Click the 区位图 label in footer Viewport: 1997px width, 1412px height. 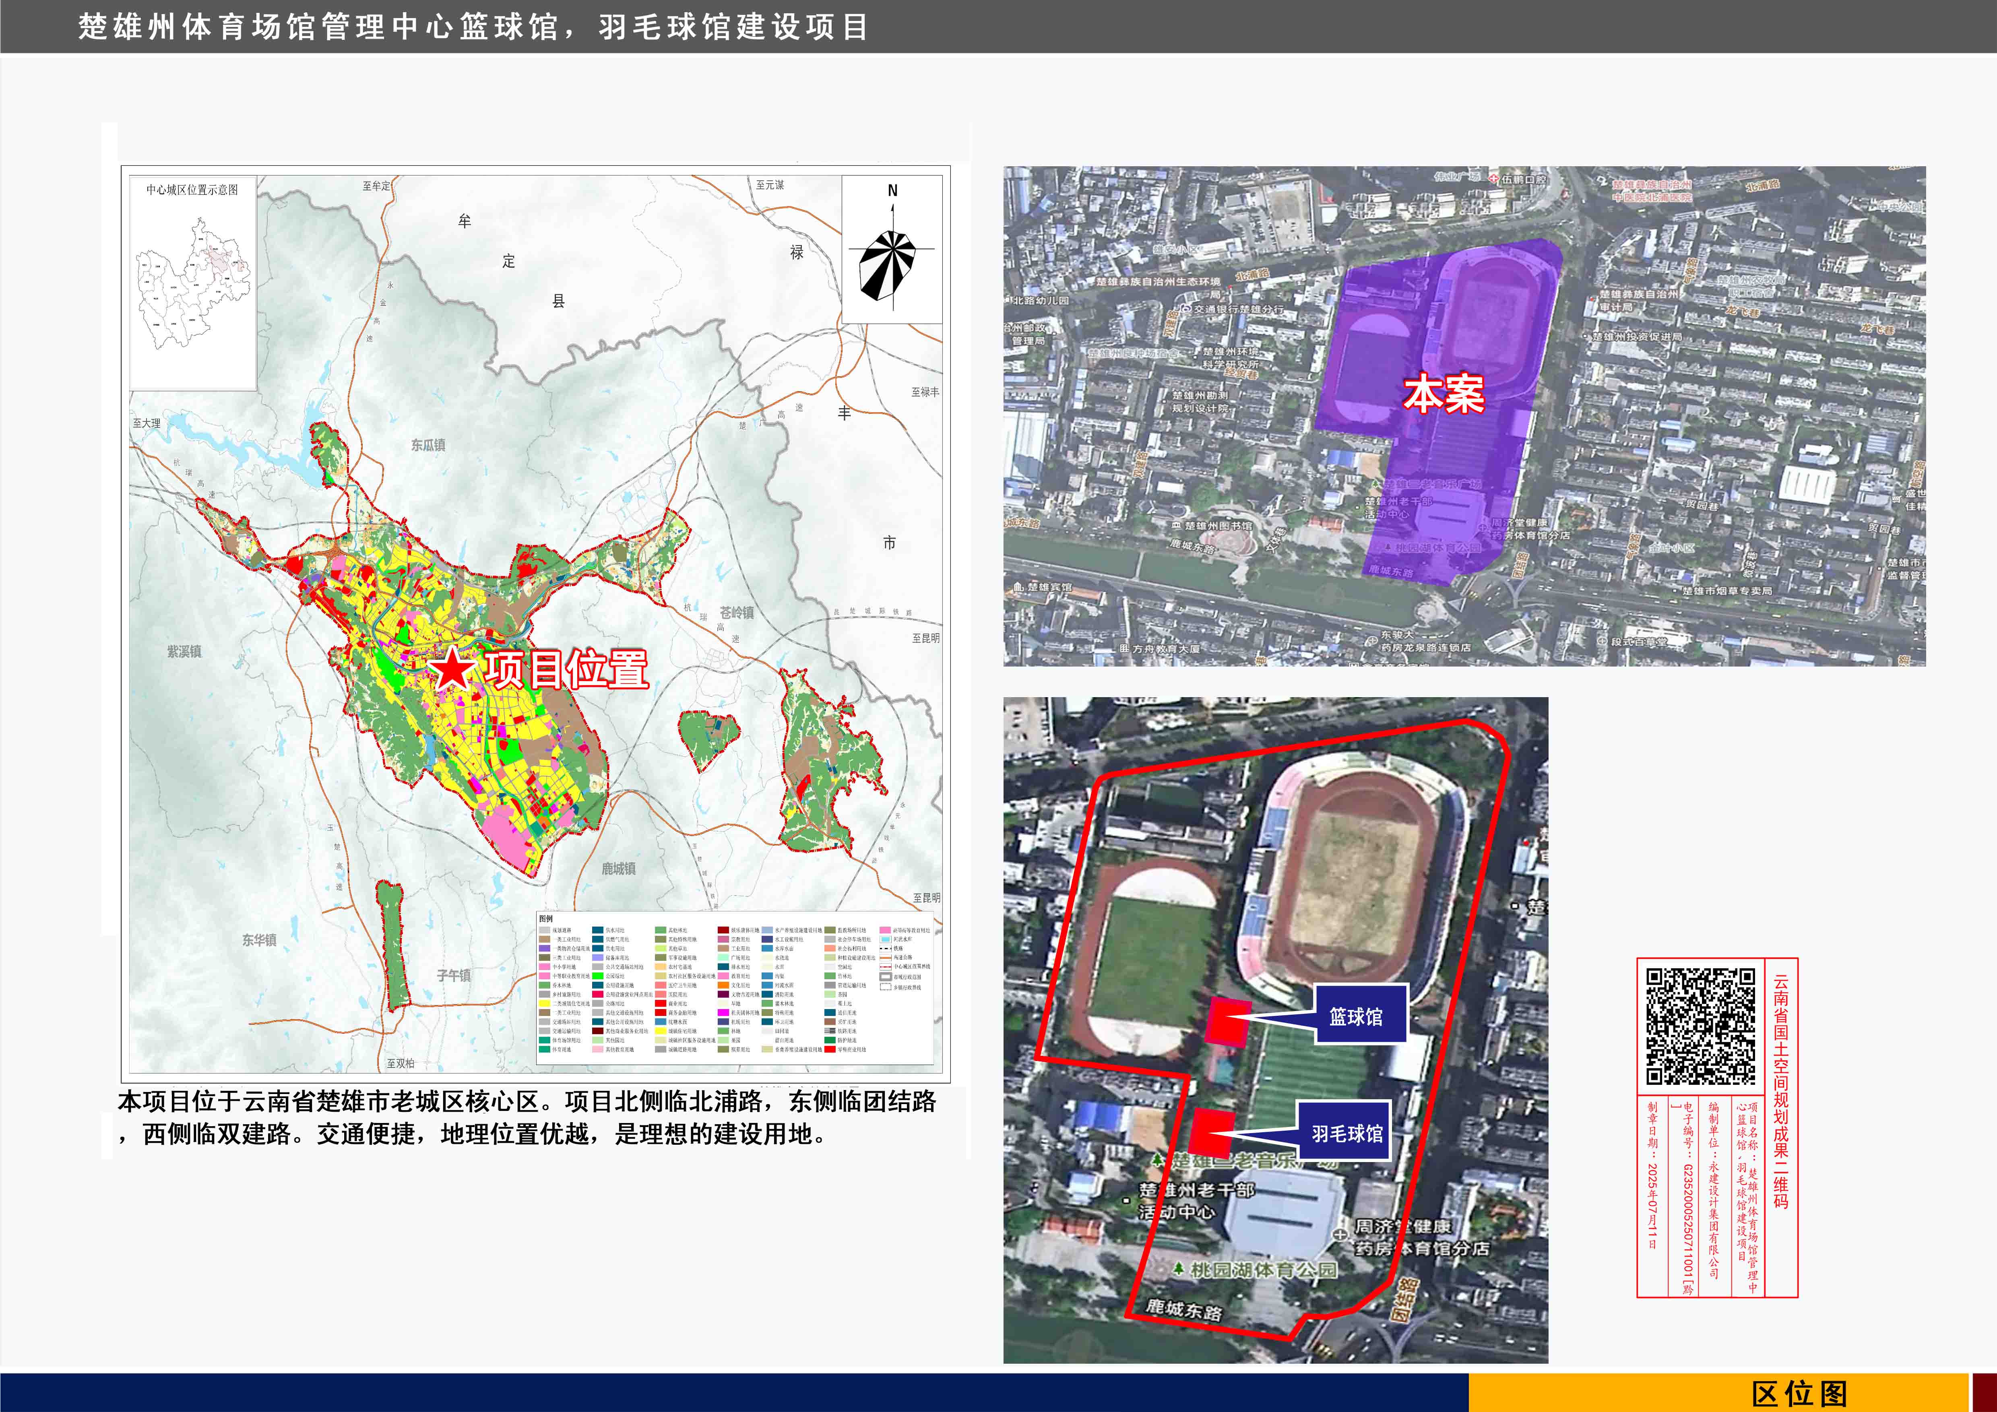tap(1800, 1394)
